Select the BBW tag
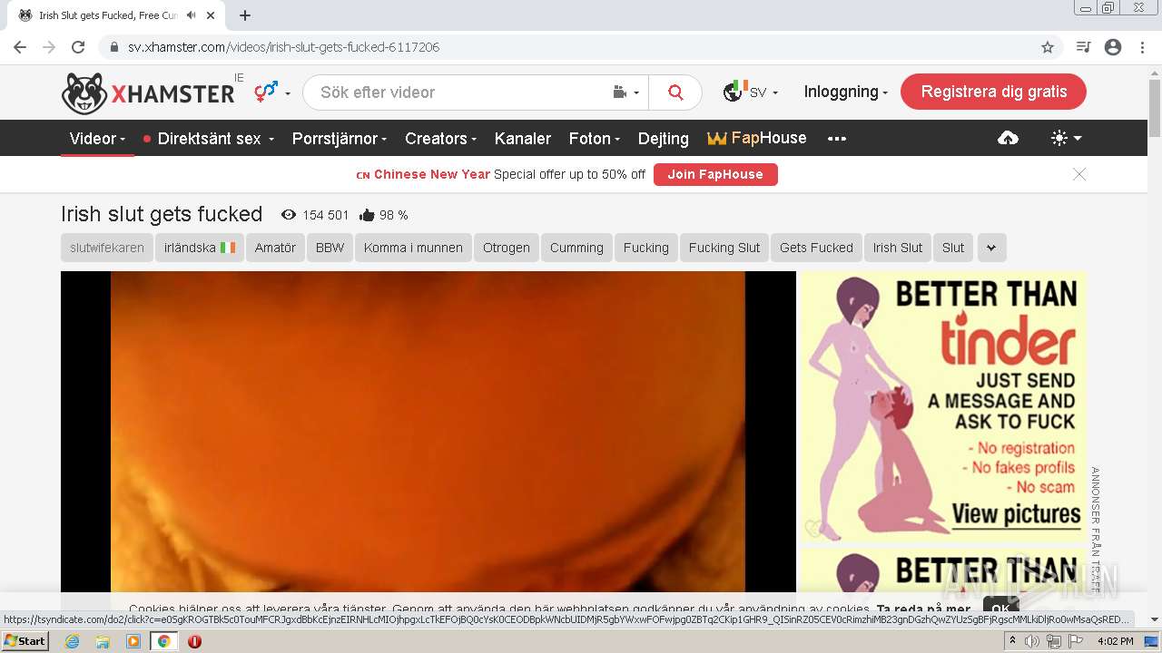This screenshot has height=653, width=1162. (x=330, y=248)
